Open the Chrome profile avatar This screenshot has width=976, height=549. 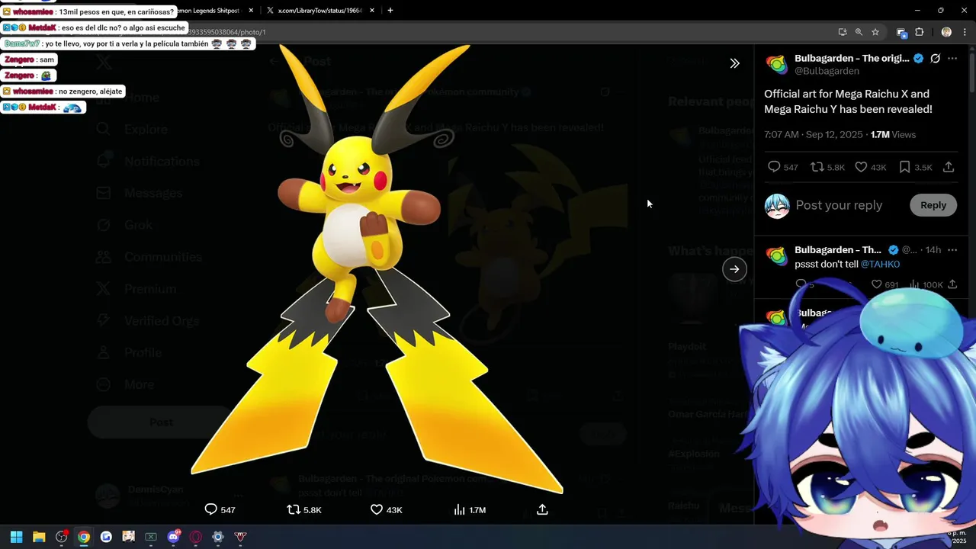coord(946,32)
